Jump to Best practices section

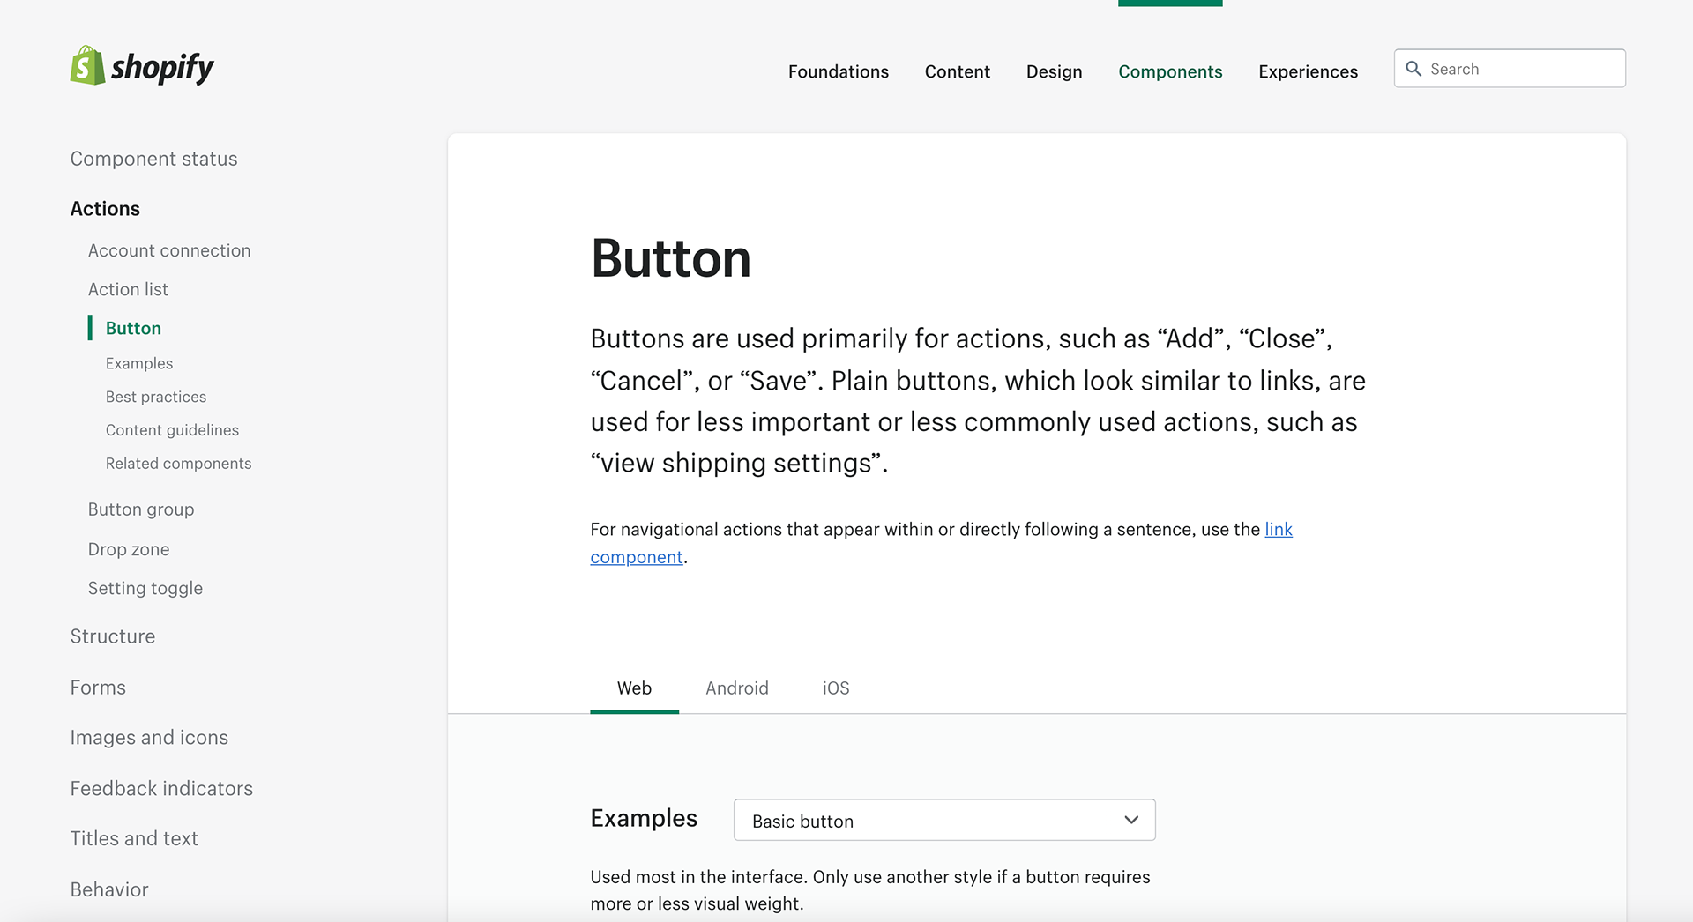tap(156, 397)
